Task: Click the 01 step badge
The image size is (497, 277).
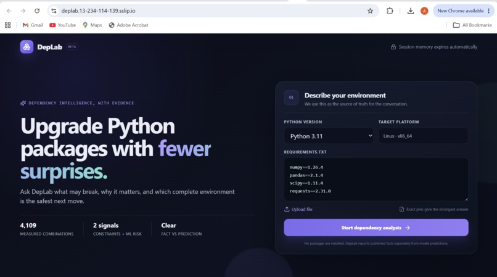Action: point(291,97)
